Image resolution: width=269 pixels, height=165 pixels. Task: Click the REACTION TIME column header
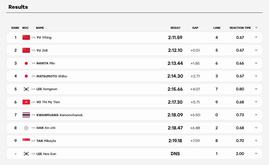[x=240, y=28]
